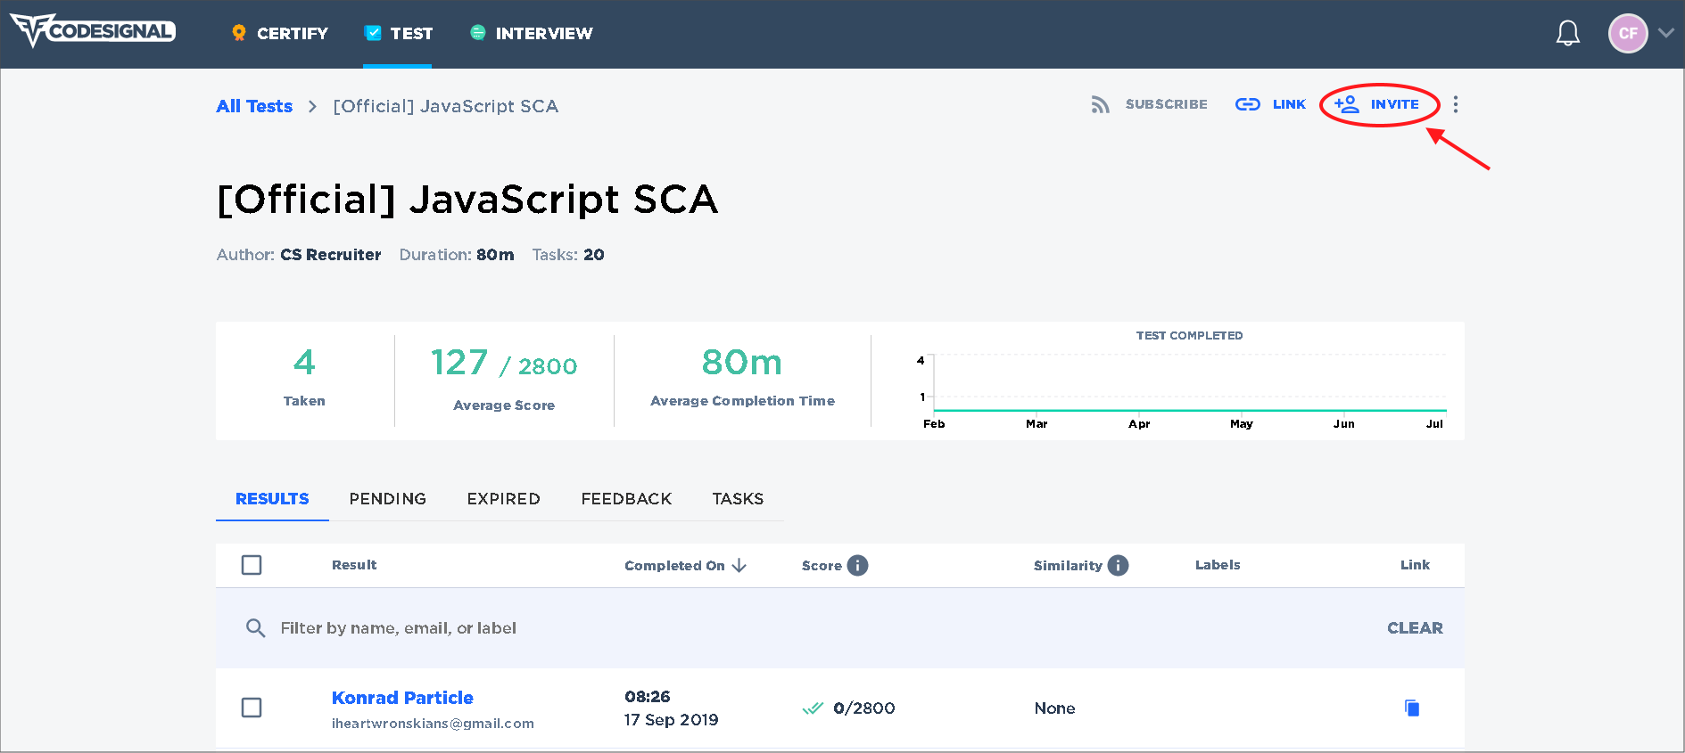Sort by the Completed On column

pyautogui.click(x=685, y=566)
